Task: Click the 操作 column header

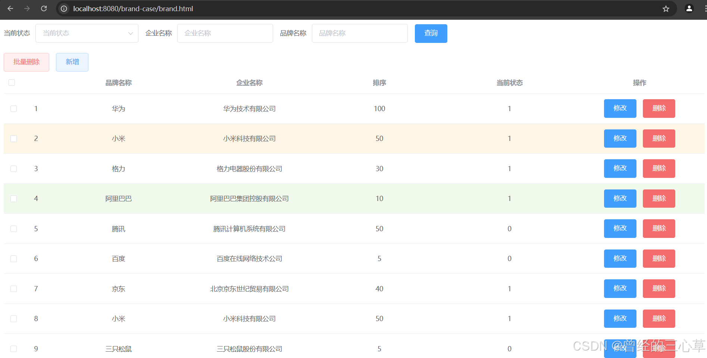Action: click(x=639, y=83)
